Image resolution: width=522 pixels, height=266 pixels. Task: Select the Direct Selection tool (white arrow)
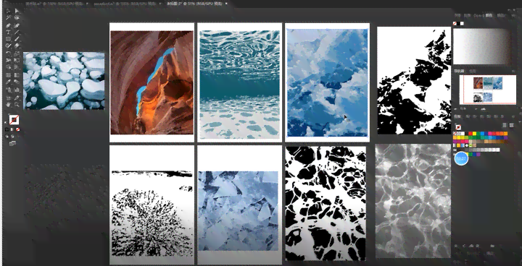click(x=17, y=11)
